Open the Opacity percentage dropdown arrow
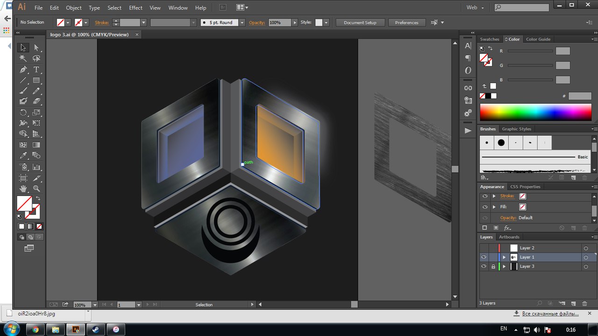The image size is (598, 336). (x=294, y=22)
